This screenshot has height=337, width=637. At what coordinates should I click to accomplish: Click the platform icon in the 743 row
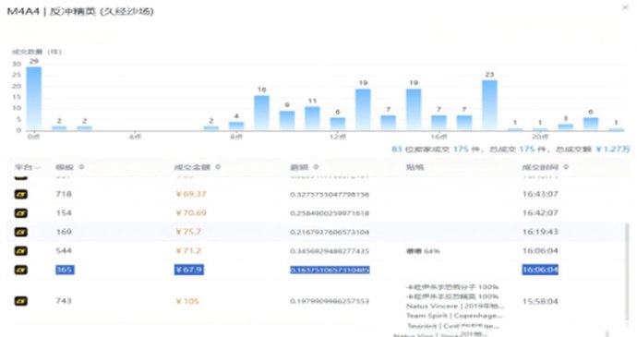click(21, 301)
